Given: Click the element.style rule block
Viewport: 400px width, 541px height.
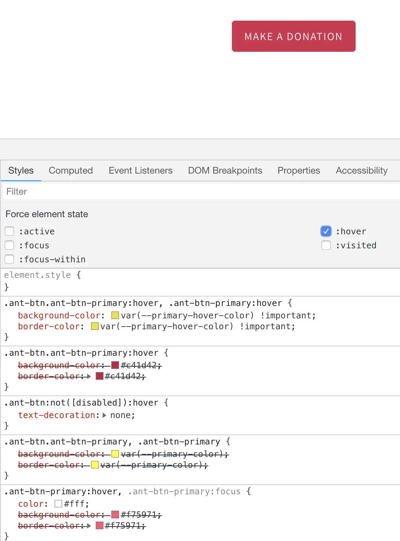Looking at the screenshot, I should (x=117, y=281).
